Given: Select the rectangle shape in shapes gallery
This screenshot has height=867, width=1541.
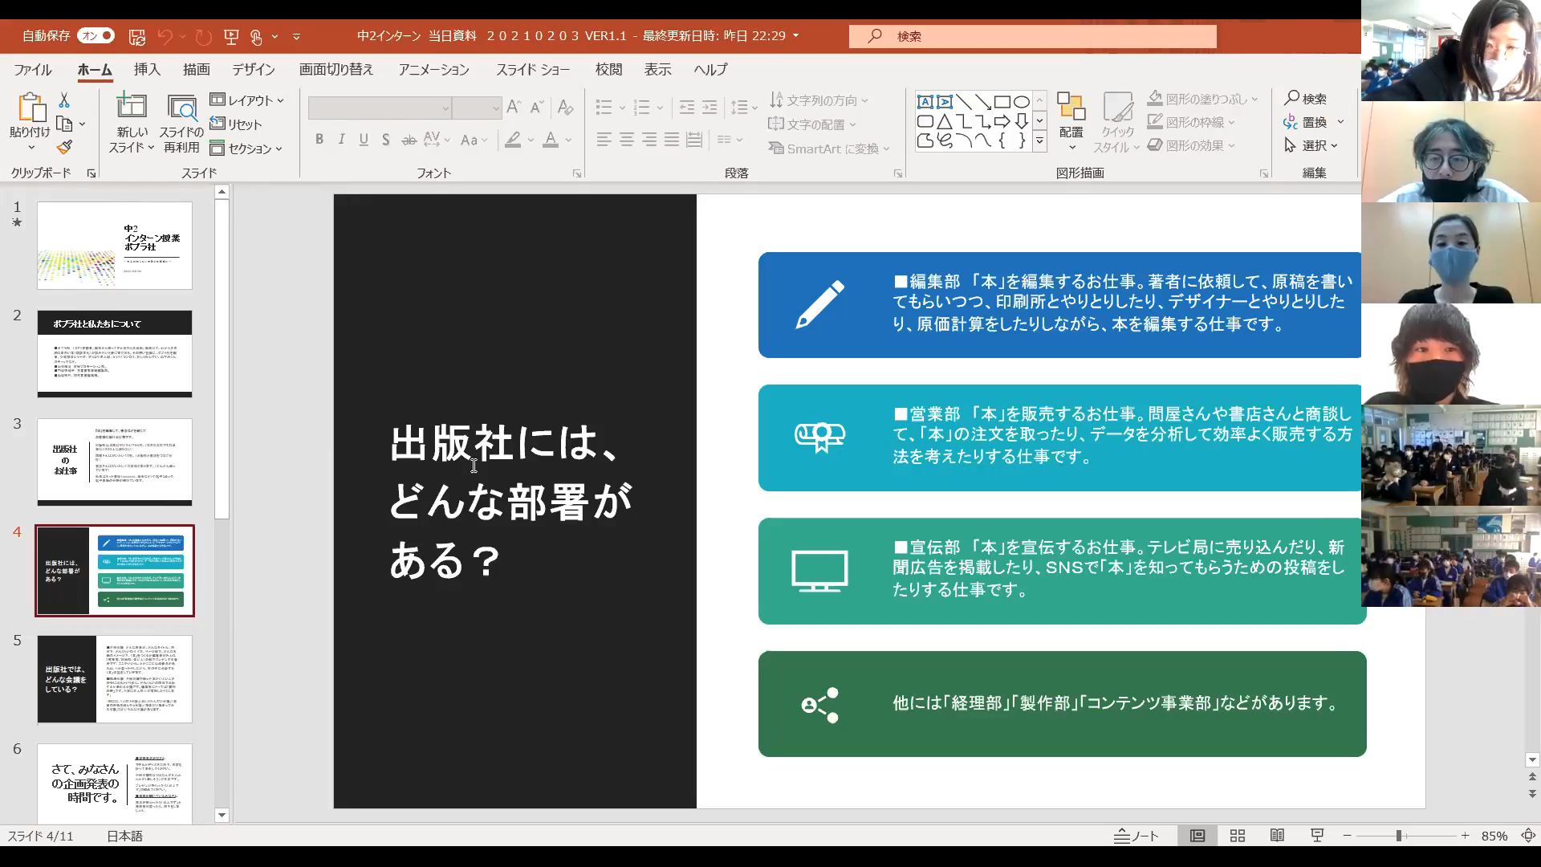Looking at the screenshot, I should [1002, 102].
